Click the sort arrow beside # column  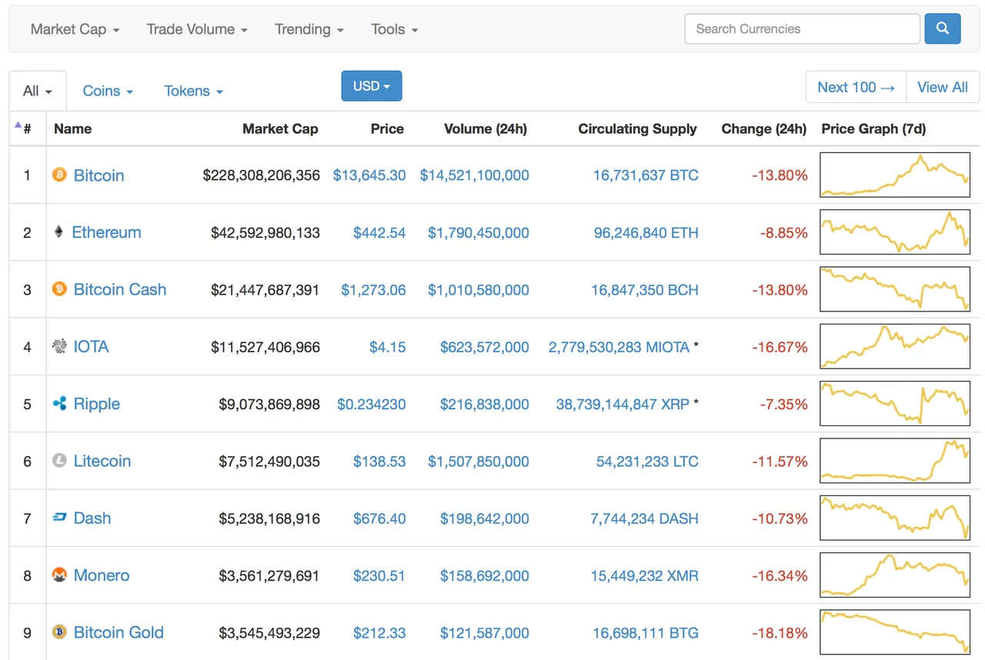(x=18, y=125)
